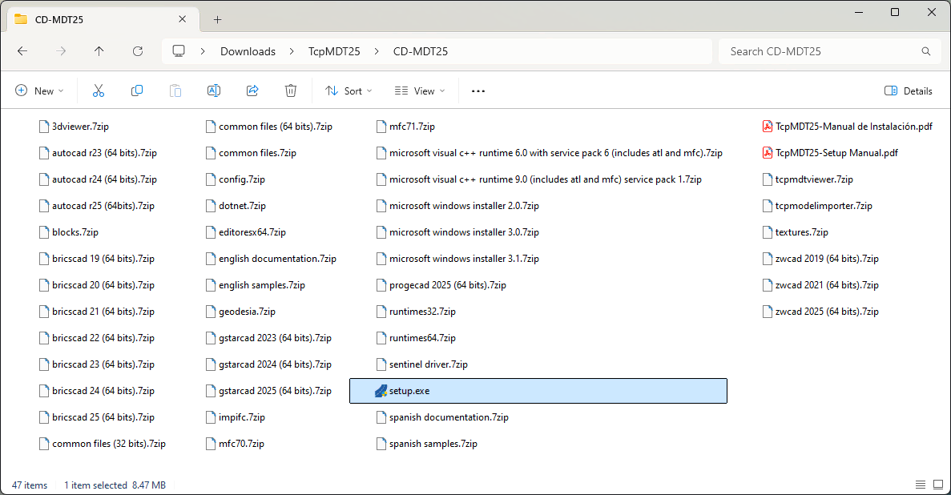Open the New dropdown menu
Image resolution: width=951 pixels, height=495 pixels.
coord(39,91)
